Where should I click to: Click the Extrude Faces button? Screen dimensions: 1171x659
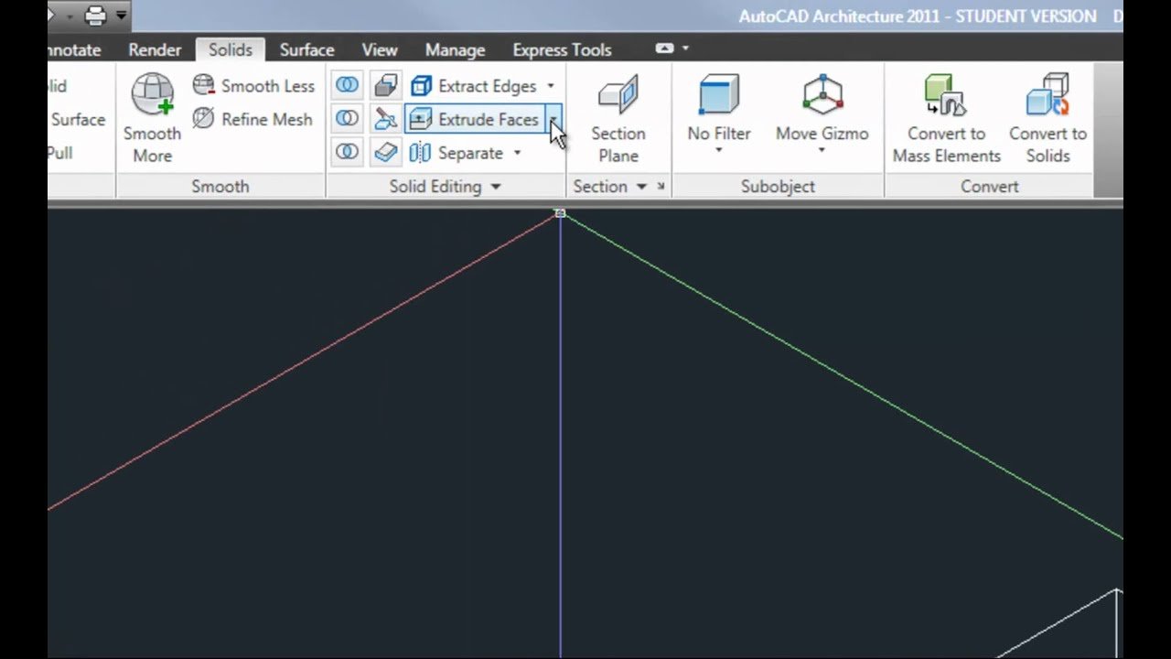pyautogui.click(x=476, y=119)
